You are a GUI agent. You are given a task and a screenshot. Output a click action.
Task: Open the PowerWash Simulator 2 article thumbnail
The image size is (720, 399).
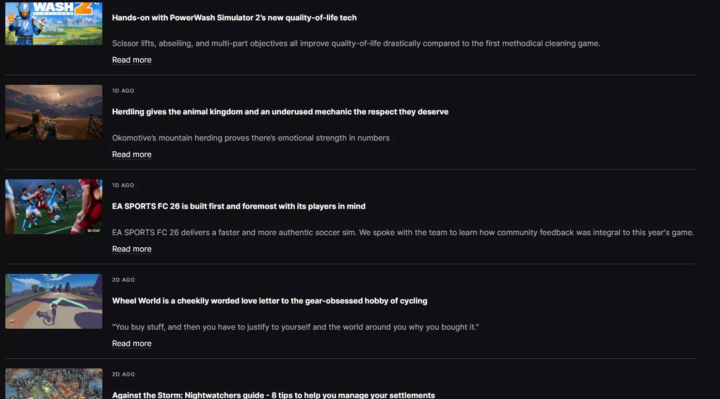click(54, 23)
